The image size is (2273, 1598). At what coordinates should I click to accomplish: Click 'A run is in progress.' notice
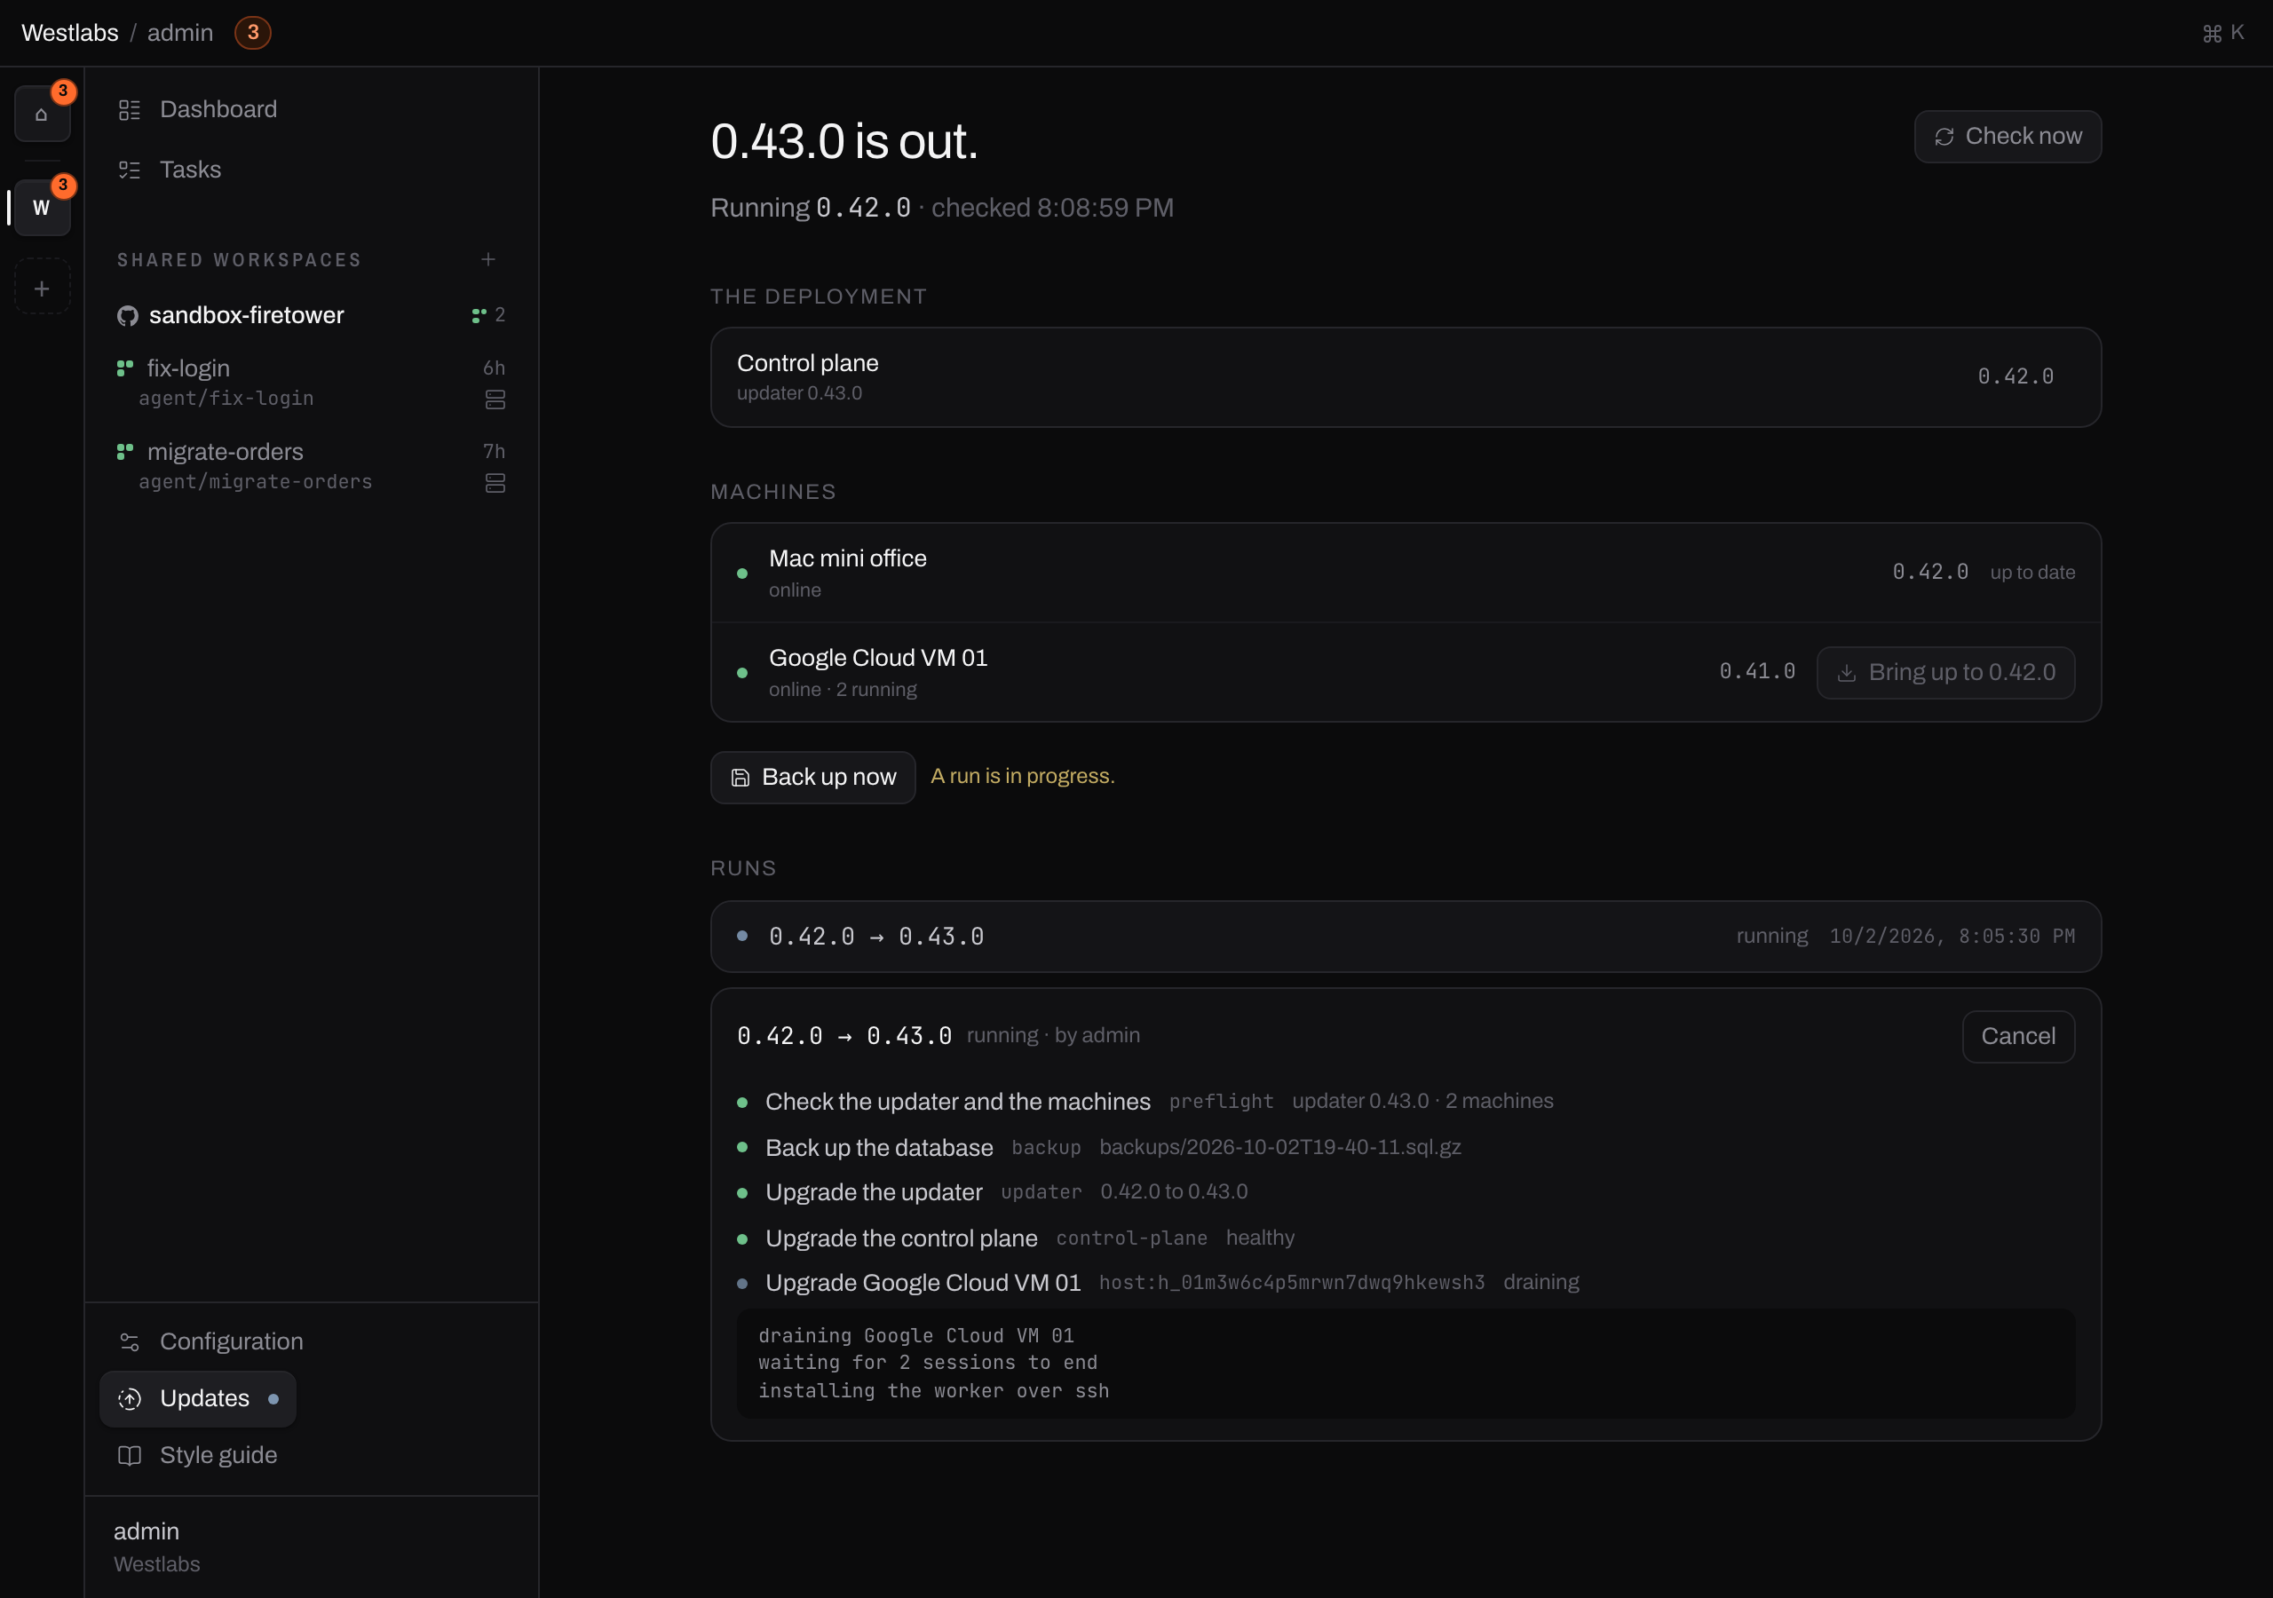click(1023, 776)
